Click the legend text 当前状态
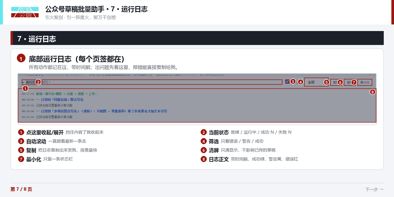 tap(219, 132)
